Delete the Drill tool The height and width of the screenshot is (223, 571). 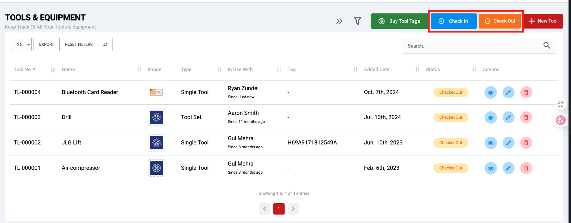click(526, 117)
